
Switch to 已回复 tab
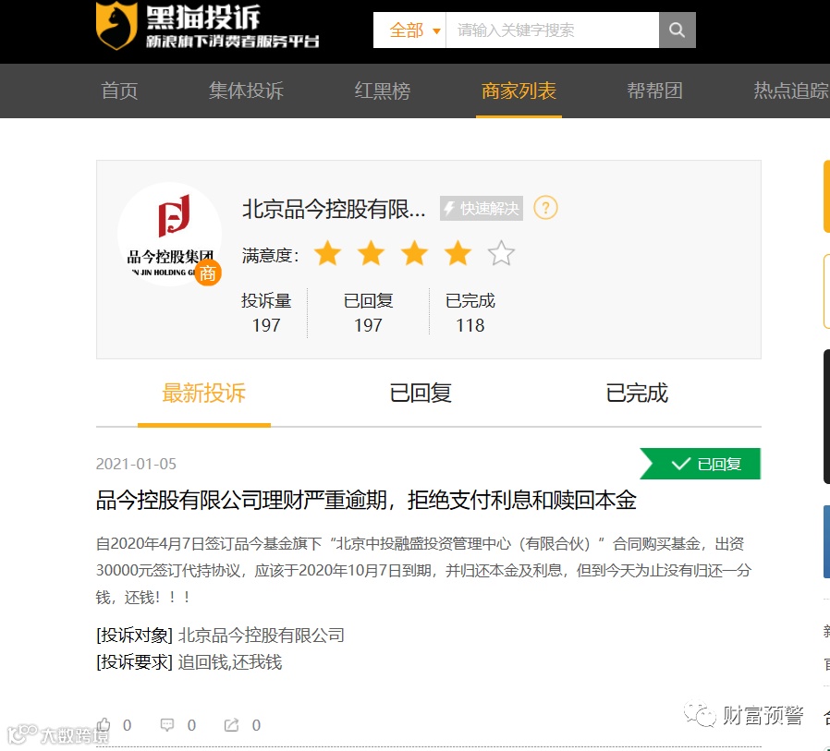[x=421, y=394]
